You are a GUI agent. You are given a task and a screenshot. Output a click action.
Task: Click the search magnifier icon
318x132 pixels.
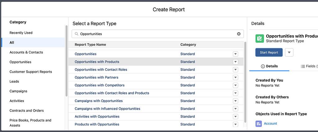pos(76,34)
